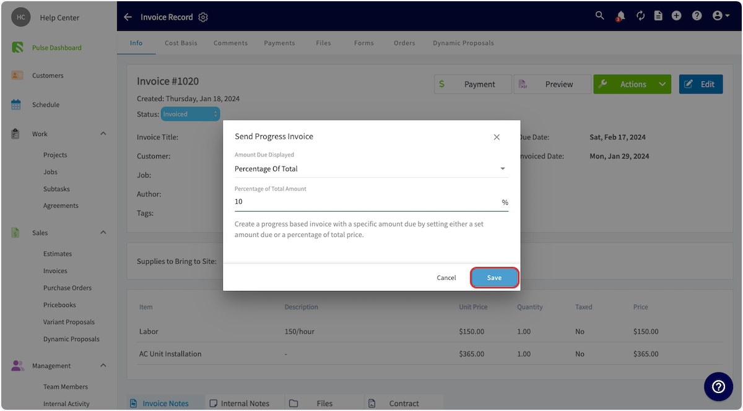Click the Schedule calendar icon

click(17, 105)
